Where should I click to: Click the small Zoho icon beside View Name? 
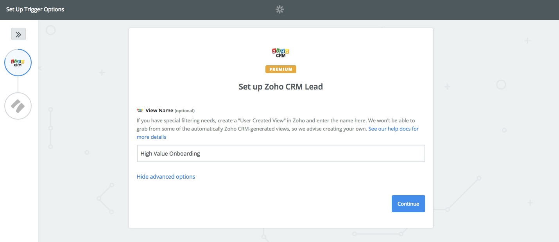pos(140,111)
